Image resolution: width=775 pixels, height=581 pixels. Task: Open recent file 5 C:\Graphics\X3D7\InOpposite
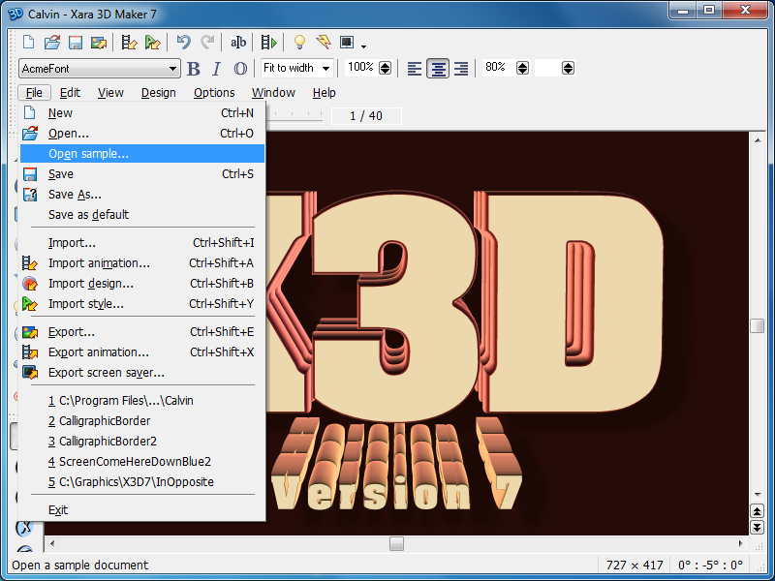pos(142,481)
